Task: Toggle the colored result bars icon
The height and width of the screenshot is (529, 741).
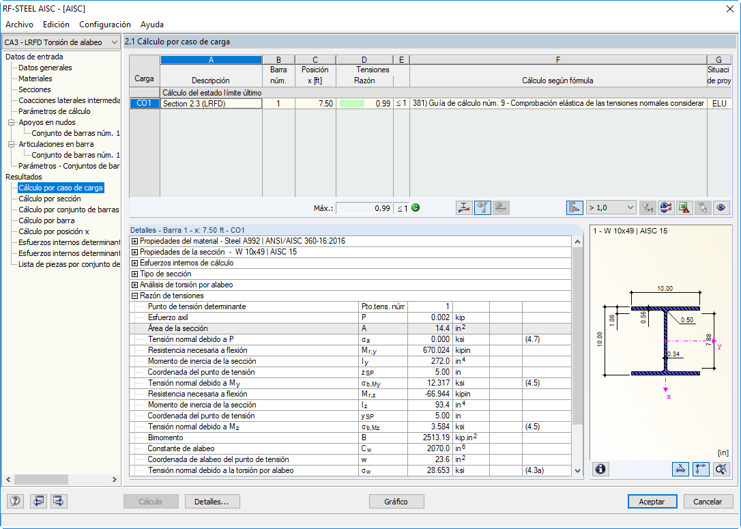Action: click(x=575, y=208)
